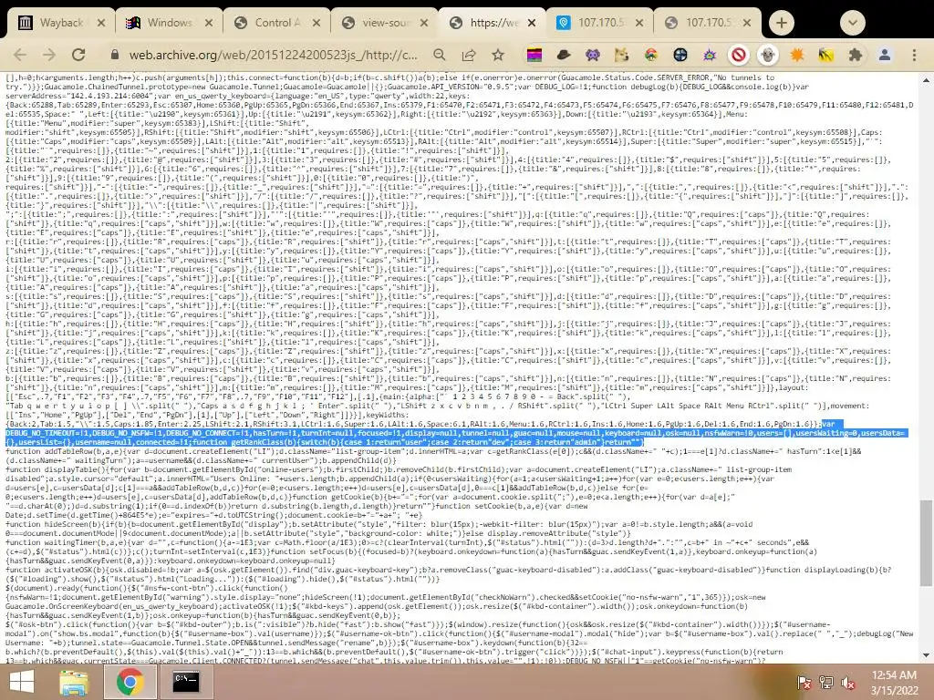Open the black fedora hat extension
Screen dimensions: 934x700
(x=564, y=55)
